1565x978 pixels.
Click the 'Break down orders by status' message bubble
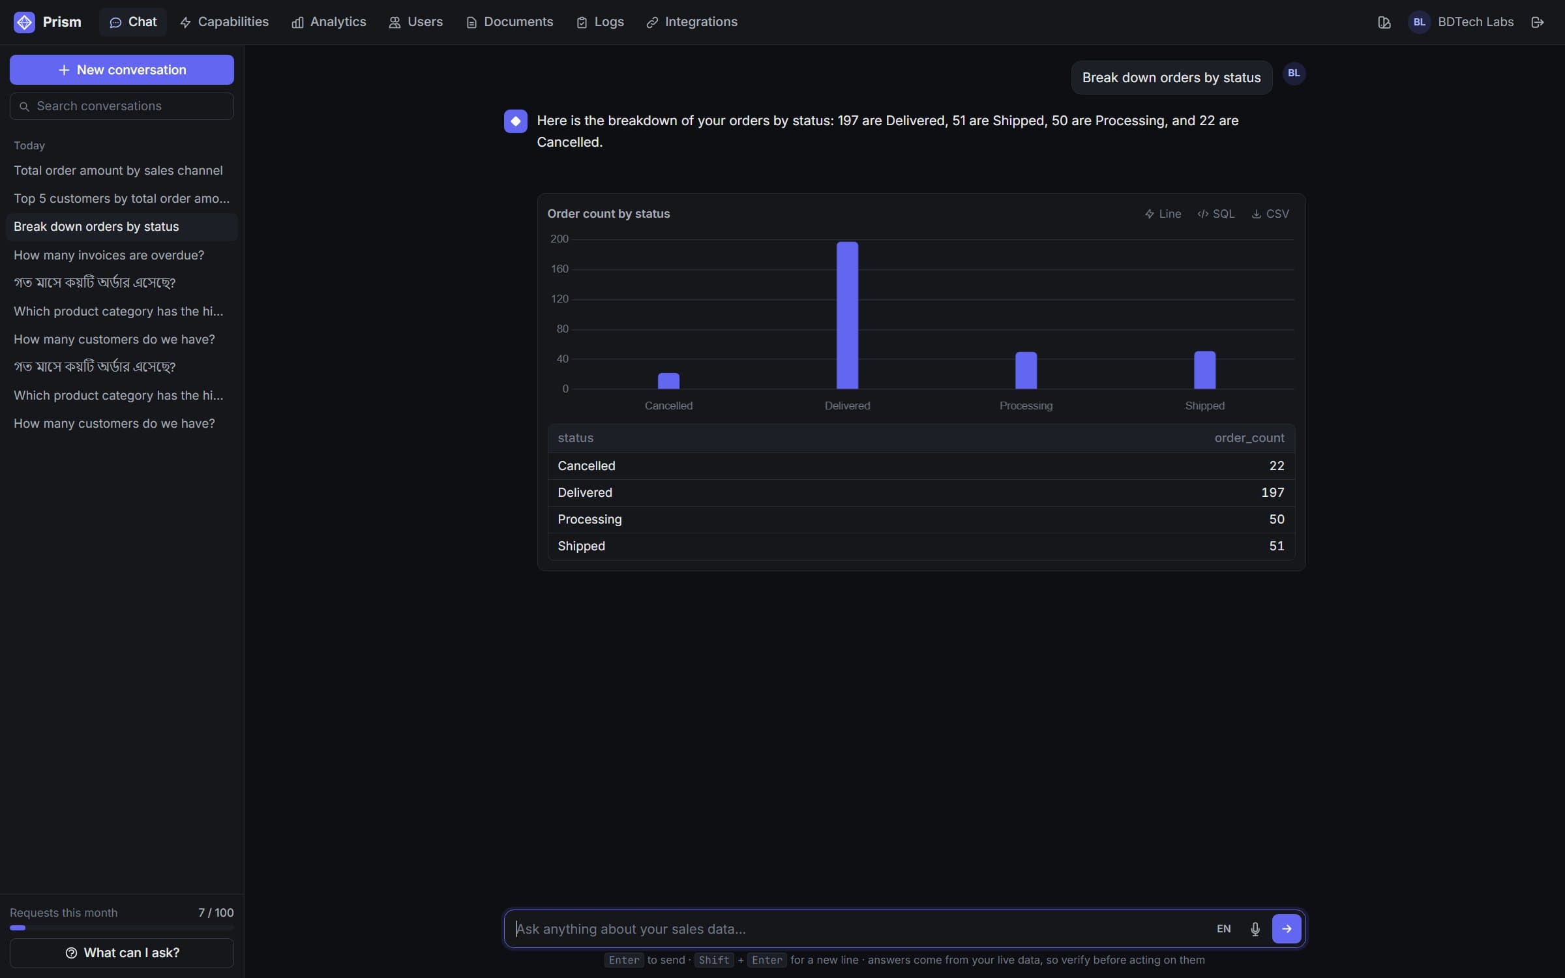point(1172,78)
